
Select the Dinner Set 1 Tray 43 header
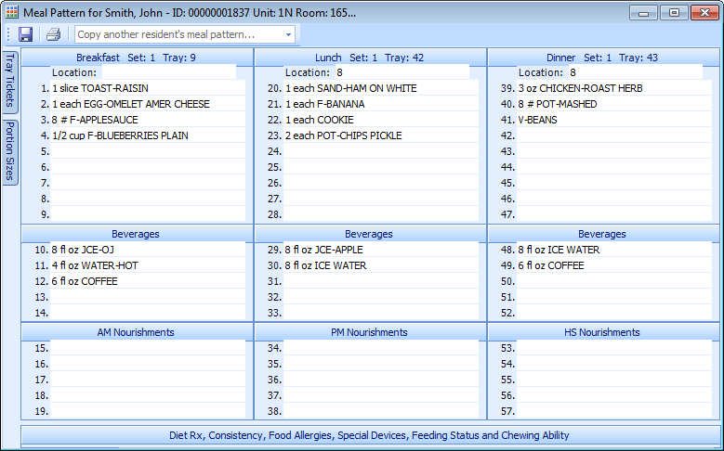(x=602, y=58)
